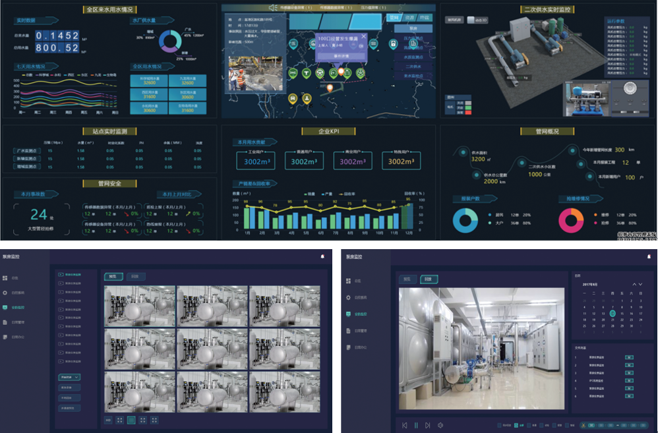Uncheck the teal checked box in the playback bar
Viewport: 658px width, 433px height.
tap(516, 426)
